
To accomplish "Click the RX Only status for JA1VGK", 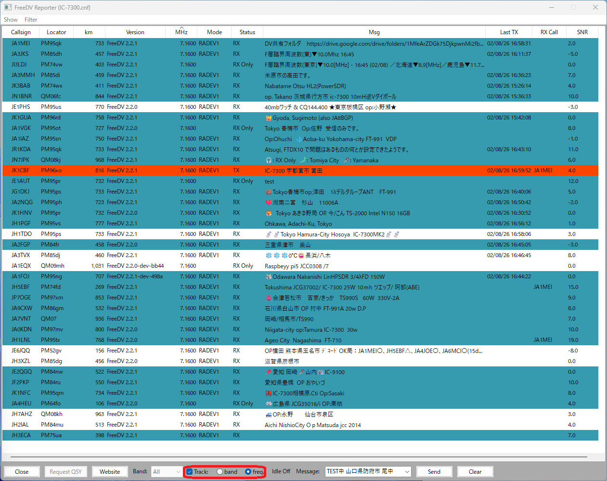I will pyautogui.click(x=243, y=128).
